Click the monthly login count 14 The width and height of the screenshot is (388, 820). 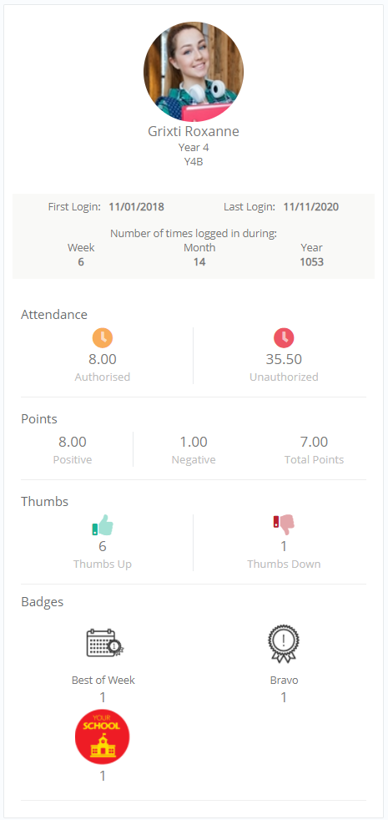point(199,261)
